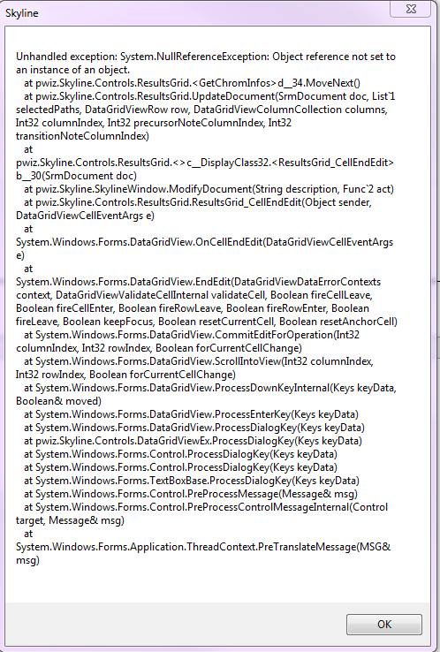Image resolution: width=440 pixels, height=652 pixels.
Task: Click the Skyline title bar text
Action: 21,13
